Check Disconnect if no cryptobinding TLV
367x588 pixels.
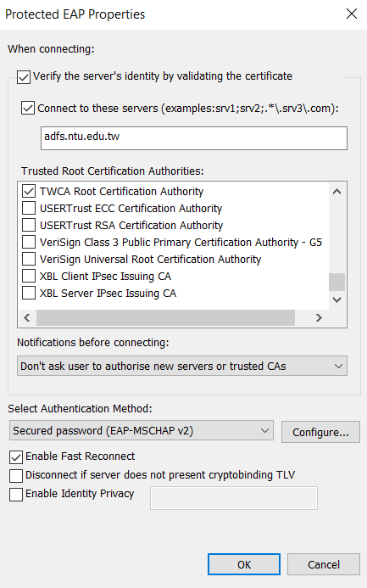click(16, 475)
